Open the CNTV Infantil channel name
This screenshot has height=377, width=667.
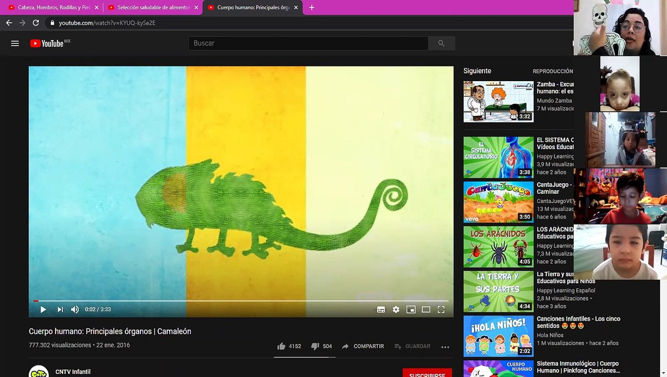73,372
